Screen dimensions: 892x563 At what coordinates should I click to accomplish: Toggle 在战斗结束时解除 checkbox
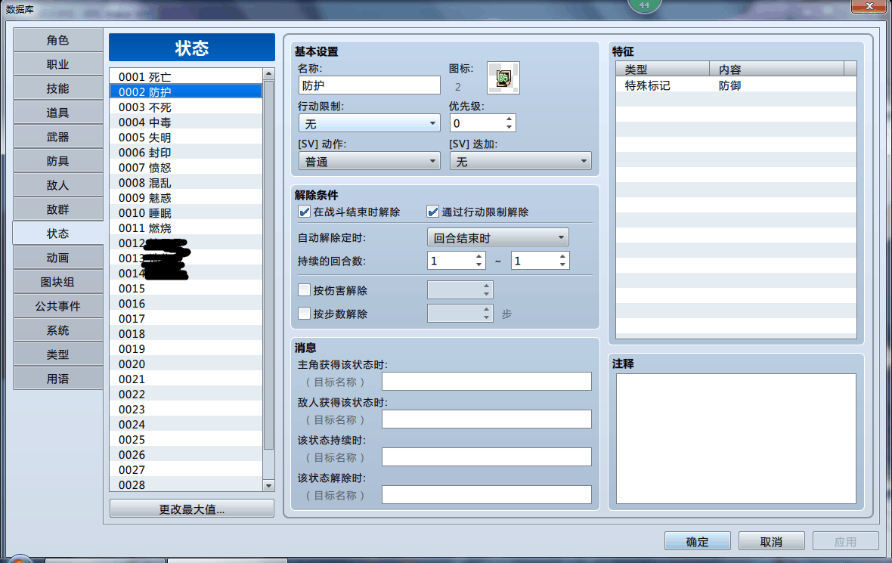[305, 212]
